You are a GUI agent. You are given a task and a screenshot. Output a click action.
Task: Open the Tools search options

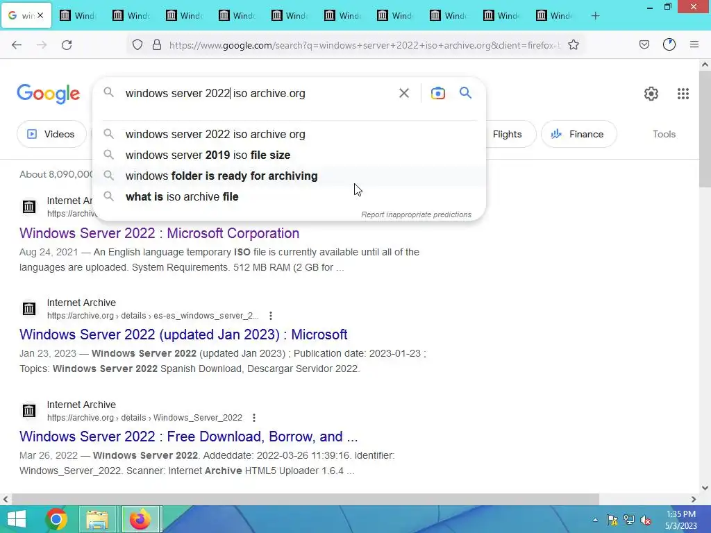[664, 134]
